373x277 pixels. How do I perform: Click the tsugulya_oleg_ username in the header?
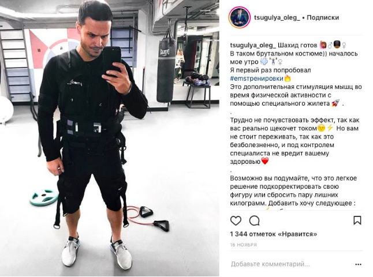click(277, 17)
